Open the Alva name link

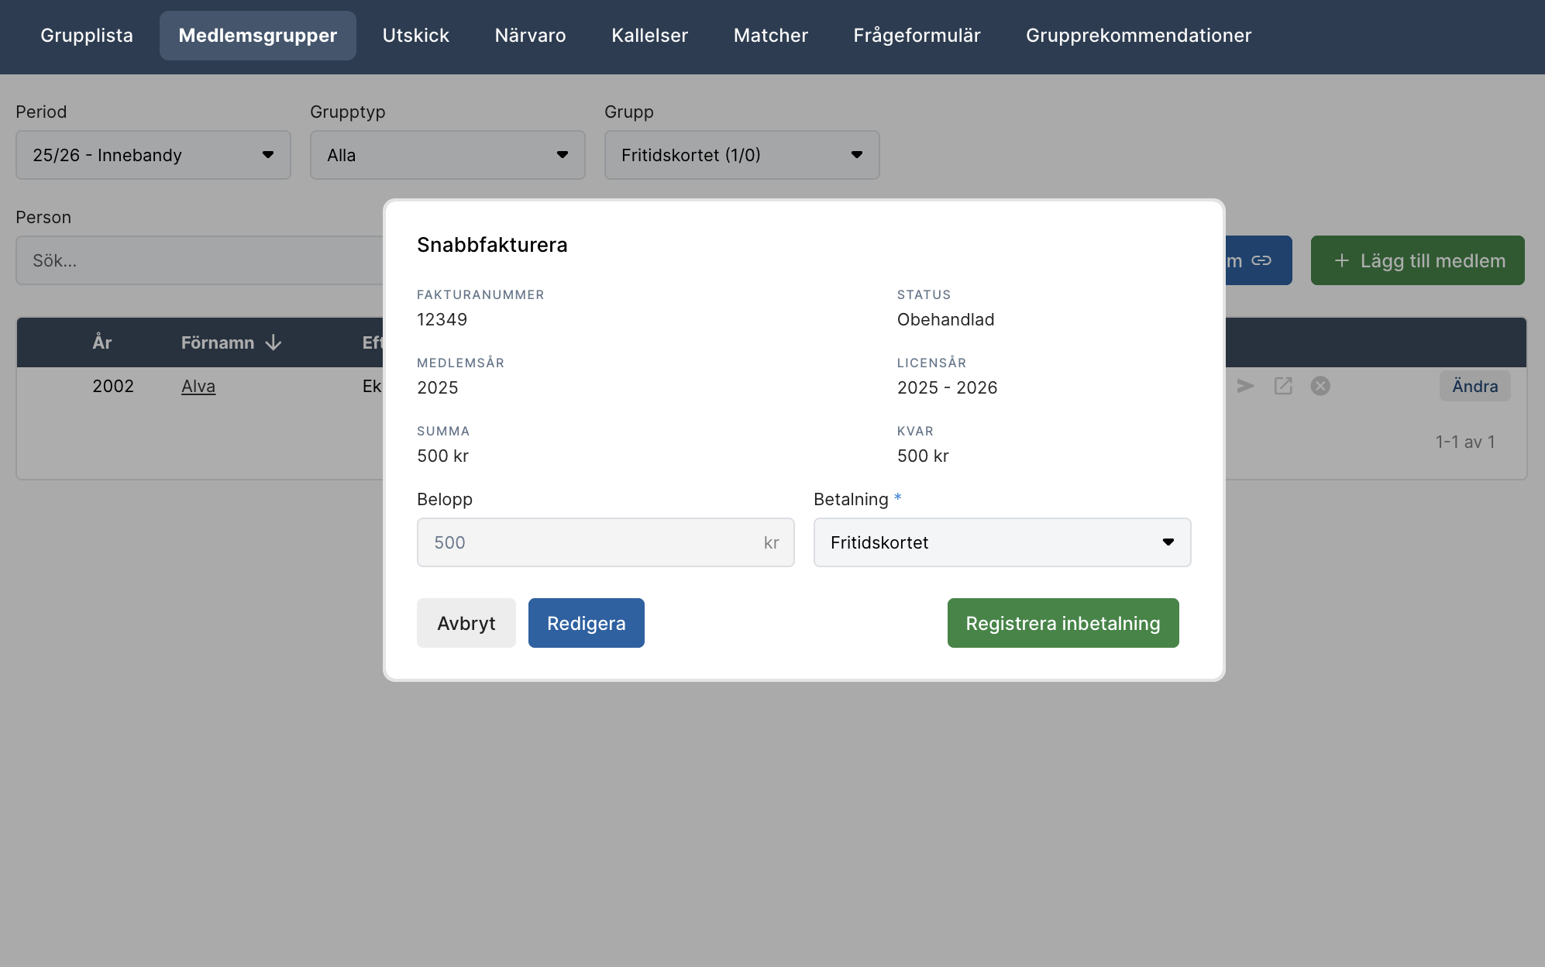[x=198, y=386]
